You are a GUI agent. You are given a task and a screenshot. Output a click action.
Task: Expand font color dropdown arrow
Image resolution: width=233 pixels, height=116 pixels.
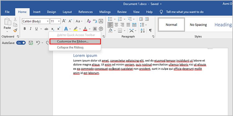[89, 29]
